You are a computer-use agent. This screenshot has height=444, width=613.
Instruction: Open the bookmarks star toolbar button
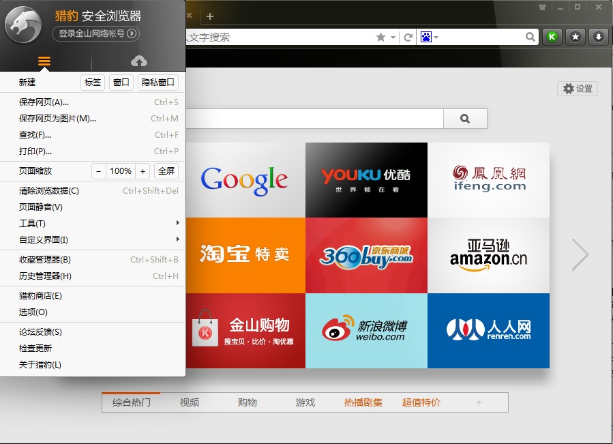(x=575, y=37)
